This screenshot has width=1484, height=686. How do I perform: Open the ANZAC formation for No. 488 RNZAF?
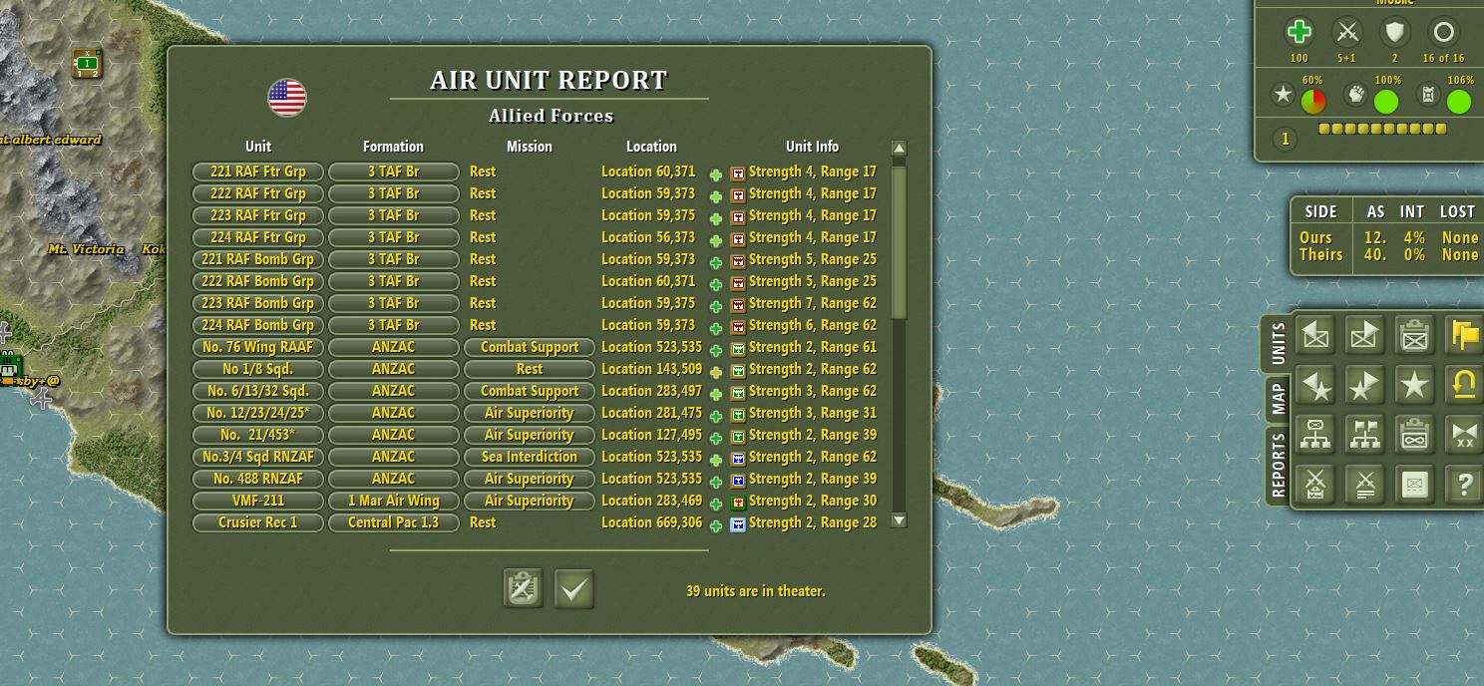394,479
